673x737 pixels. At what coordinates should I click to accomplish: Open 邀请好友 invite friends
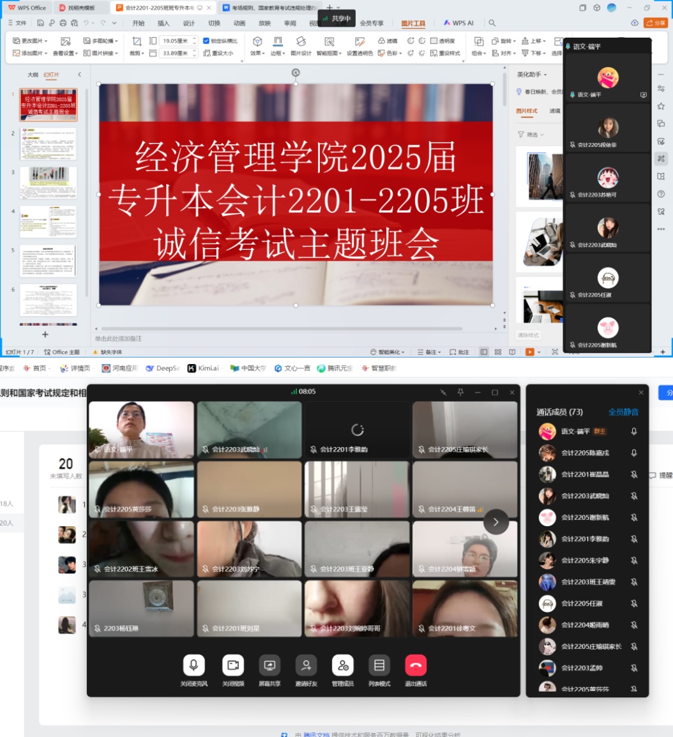(x=306, y=665)
